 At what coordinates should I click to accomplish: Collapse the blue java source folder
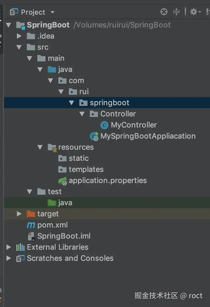tap(40, 70)
